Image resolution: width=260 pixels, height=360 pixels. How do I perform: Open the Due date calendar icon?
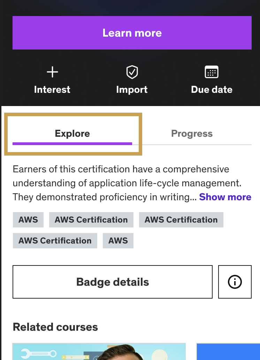(x=212, y=72)
